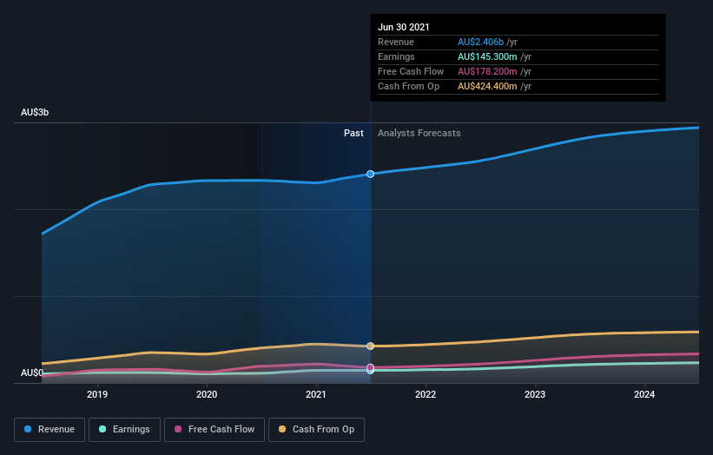This screenshot has width=713, height=455.
Task: Toggle the Free Cash Flow legend series
Action: pos(214,429)
